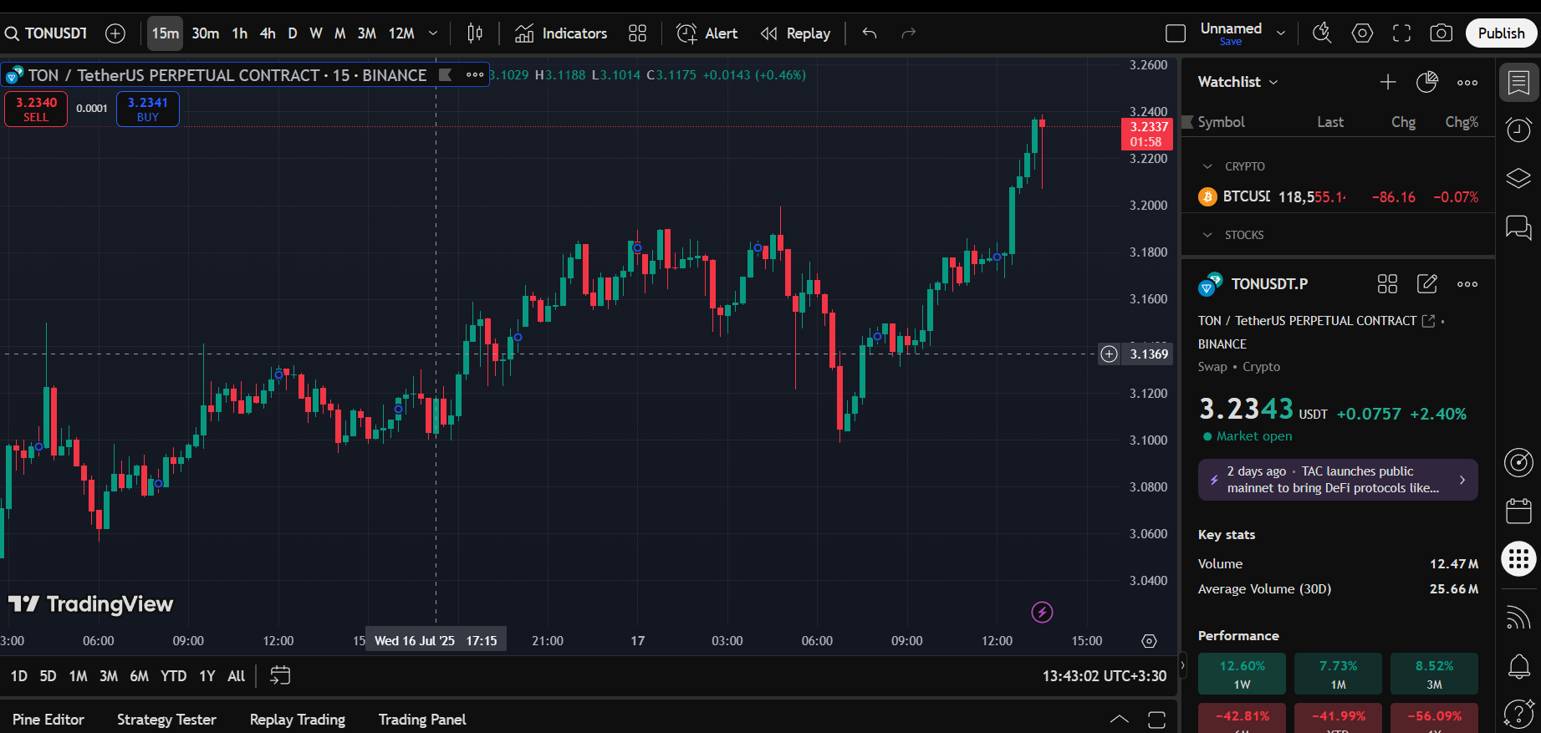Open the Strategy Tester tab
This screenshot has width=1541, height=733.
click(166, 720)
